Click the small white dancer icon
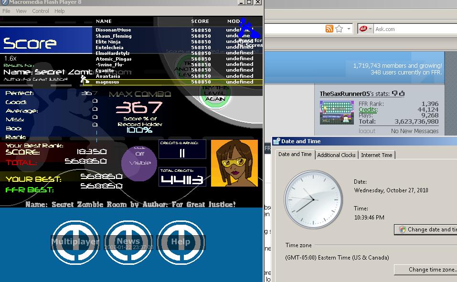Viewport: 457px width, 282px height. pyautogui.click(x=85, y=79)
